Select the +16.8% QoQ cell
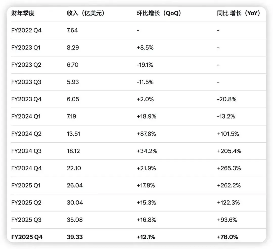Image resolution: width=273 pixels, height=249 pixels. 146,220
